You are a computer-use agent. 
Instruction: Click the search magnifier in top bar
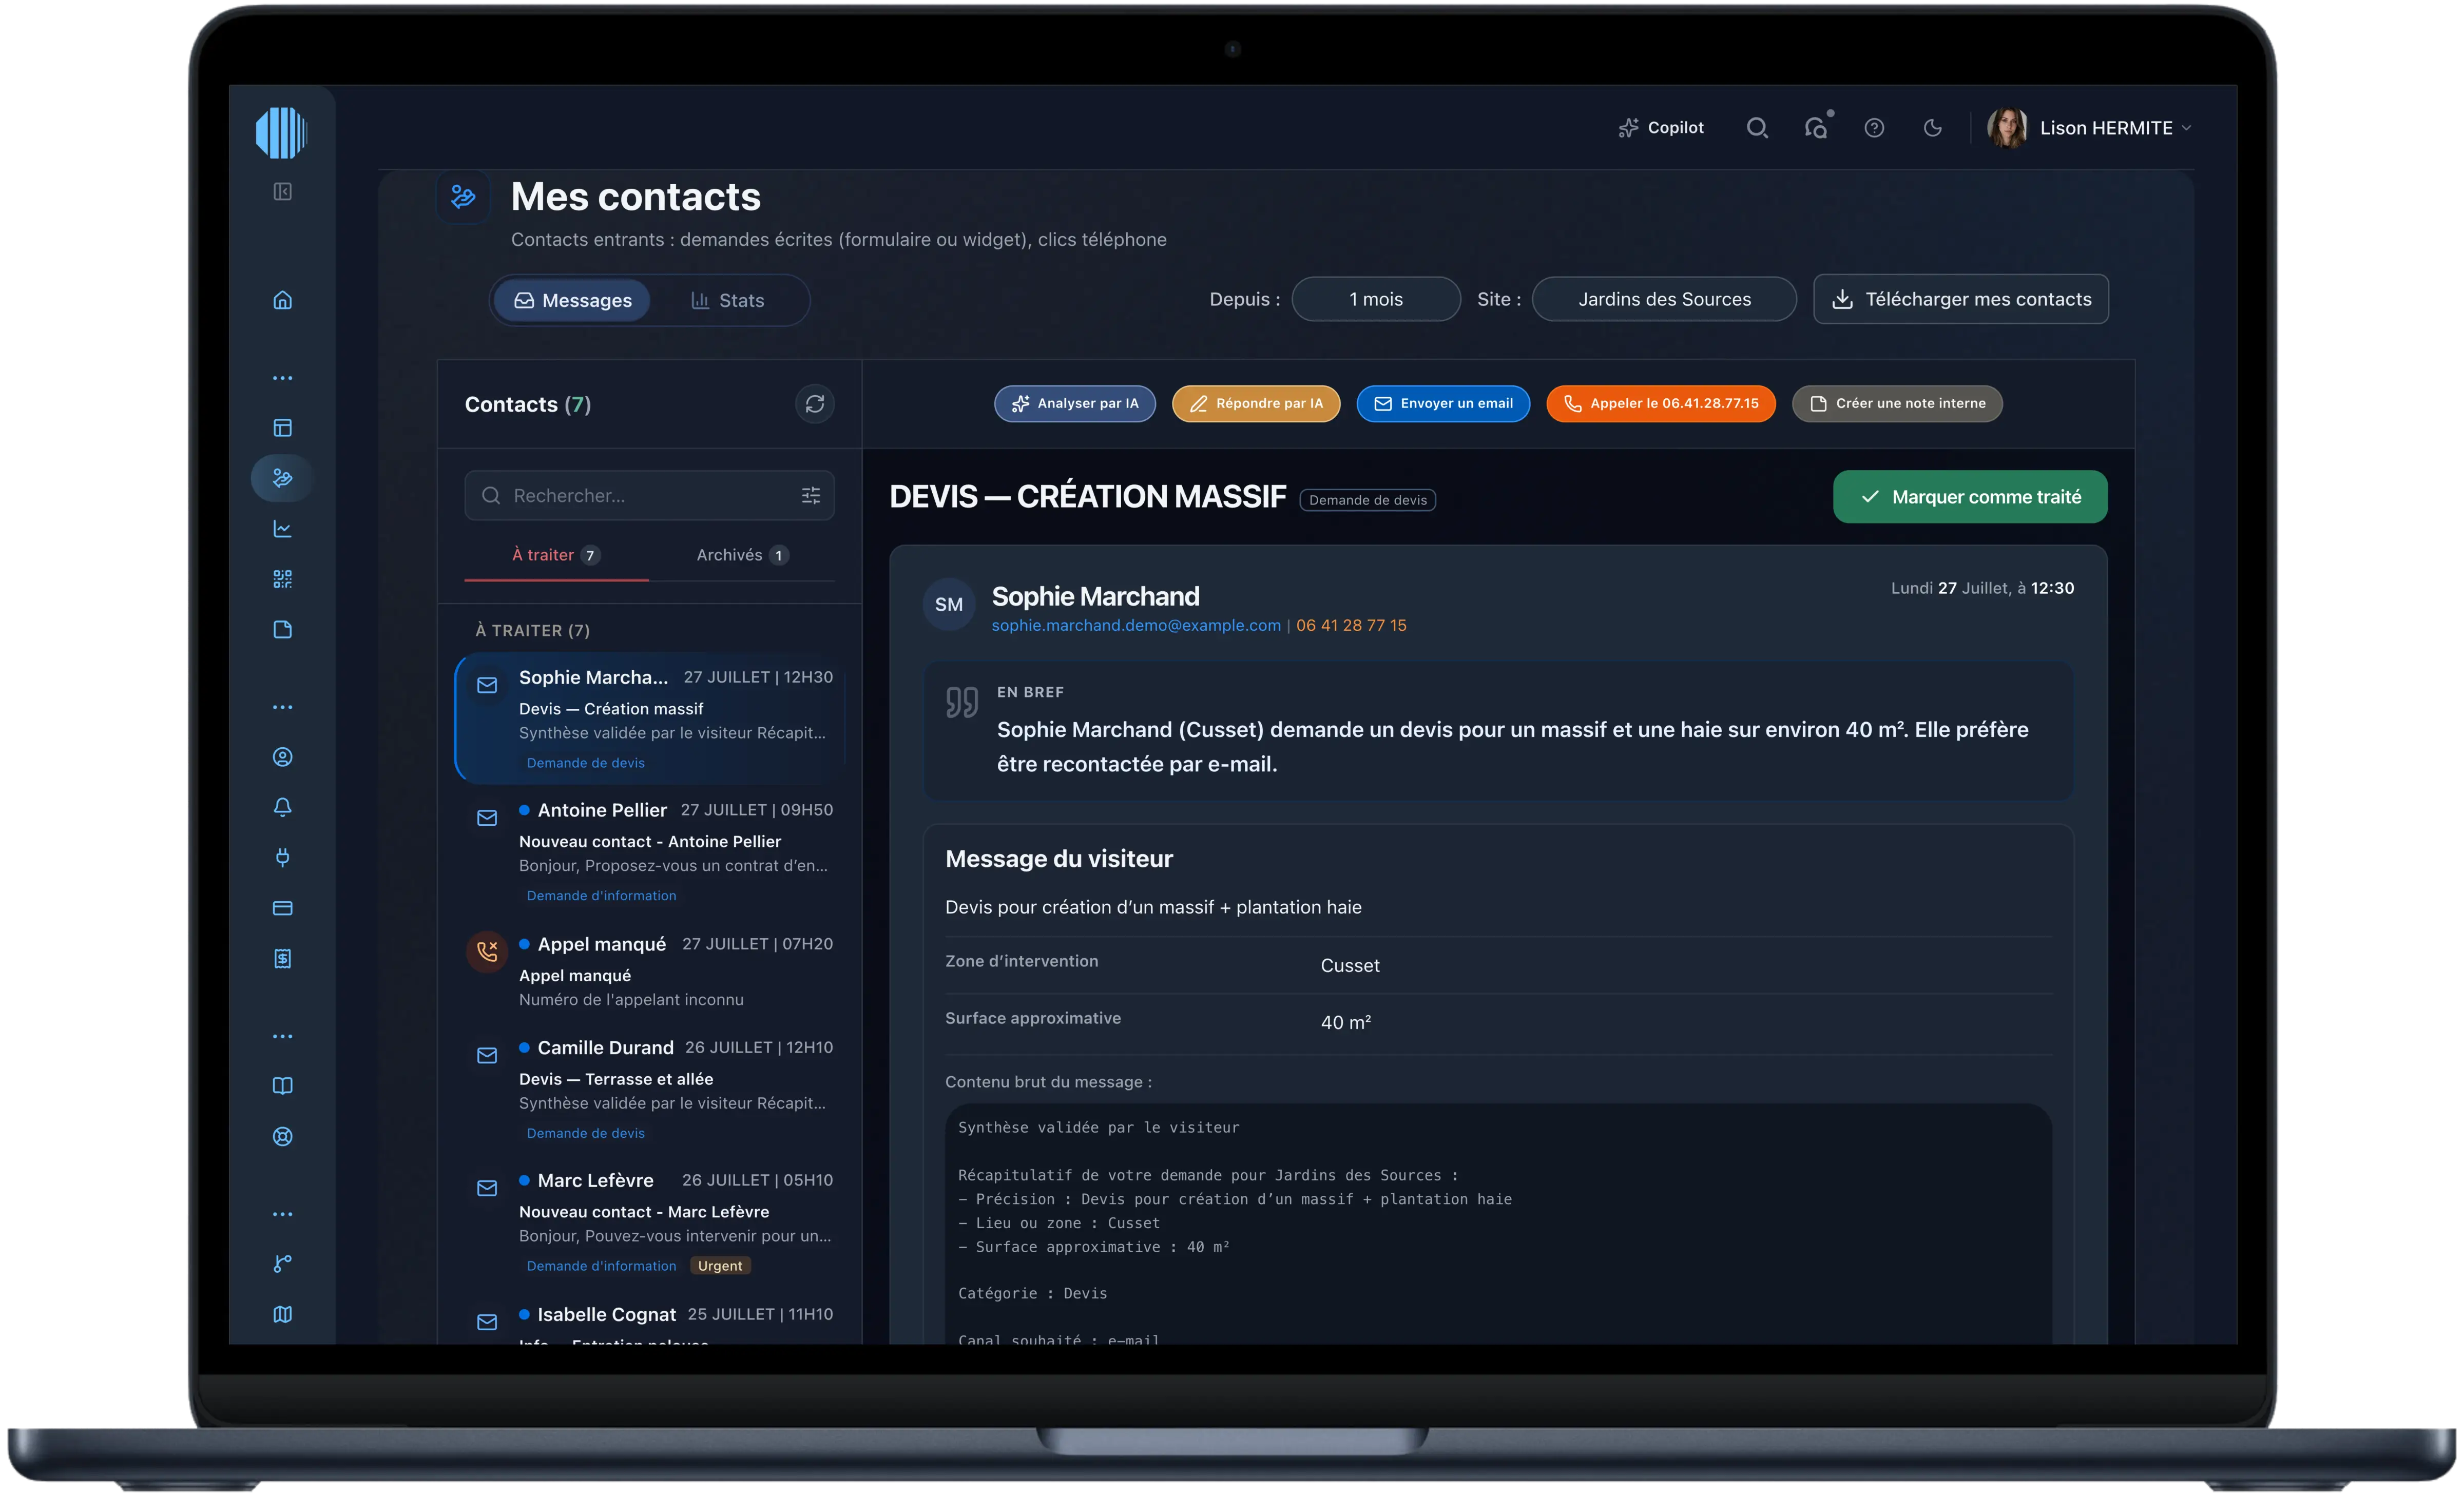click(x=1757, y=128)
